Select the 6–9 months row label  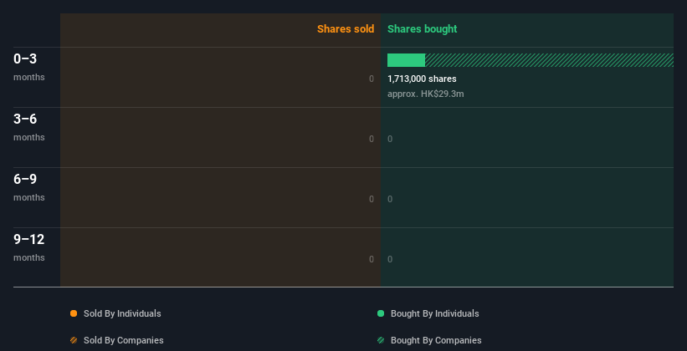(x=29, y=187)
